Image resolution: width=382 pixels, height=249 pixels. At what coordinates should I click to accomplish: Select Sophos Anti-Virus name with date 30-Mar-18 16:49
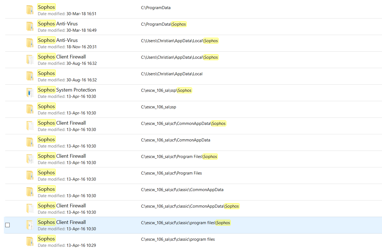pyautogui.click(x=58, y=24)
